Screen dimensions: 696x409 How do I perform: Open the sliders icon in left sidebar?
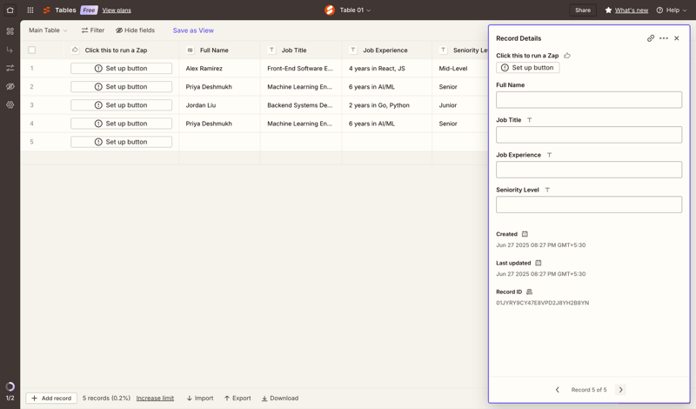coord(10,68)
